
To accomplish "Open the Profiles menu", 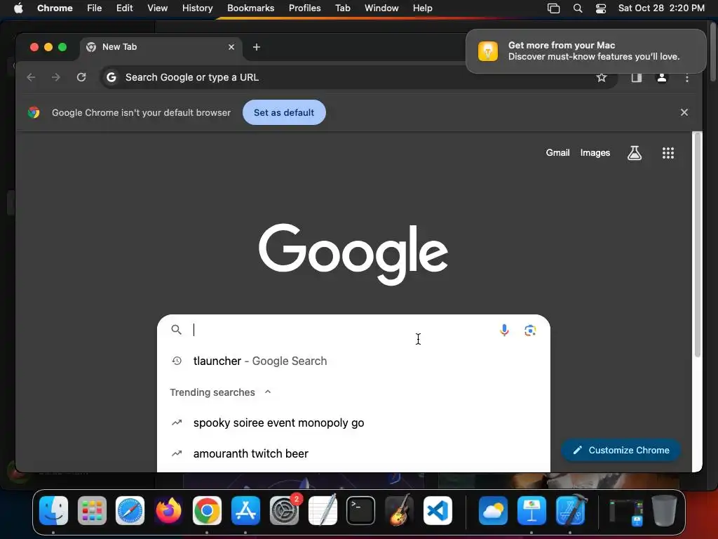I will click(304, 8).
